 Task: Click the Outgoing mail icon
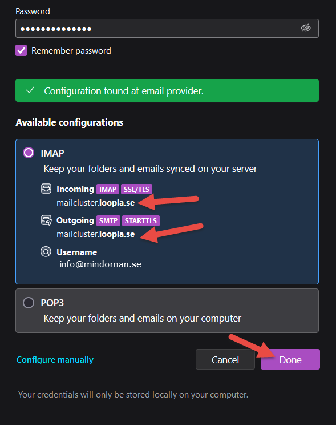point(46,220)
